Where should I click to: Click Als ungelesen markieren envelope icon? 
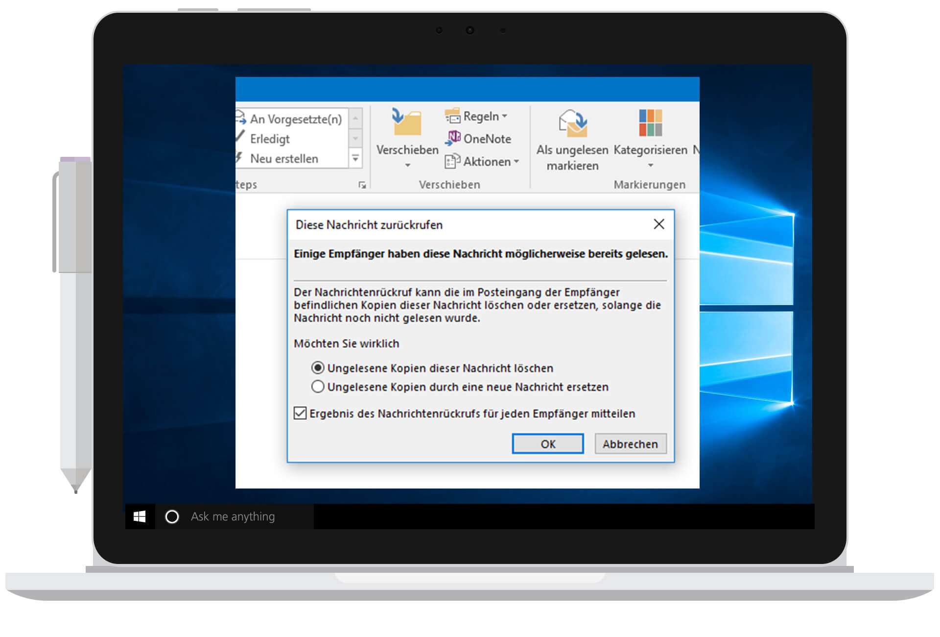point(573,123)
